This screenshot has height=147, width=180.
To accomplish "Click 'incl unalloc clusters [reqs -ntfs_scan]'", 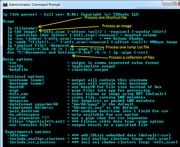I will tap(126, 139).
